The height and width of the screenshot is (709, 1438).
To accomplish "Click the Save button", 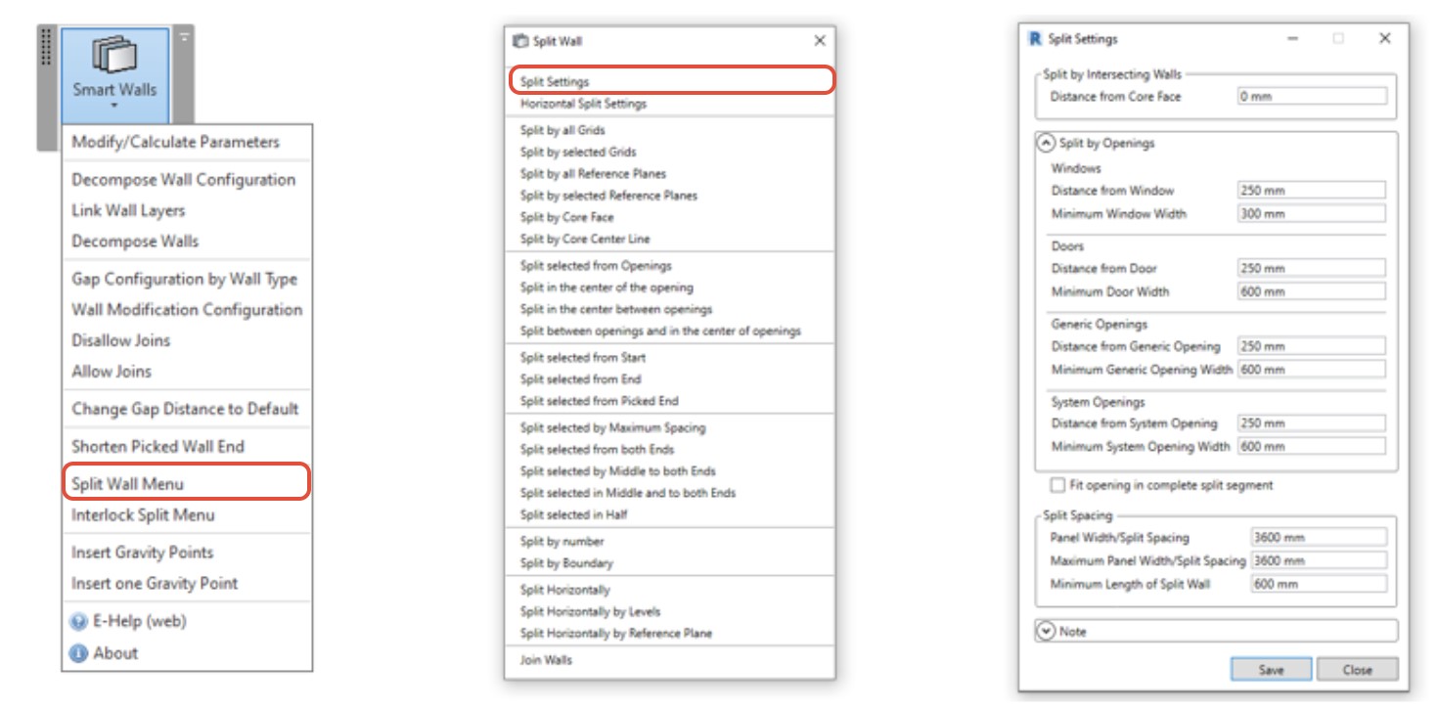I will [x=1271, y=670].
